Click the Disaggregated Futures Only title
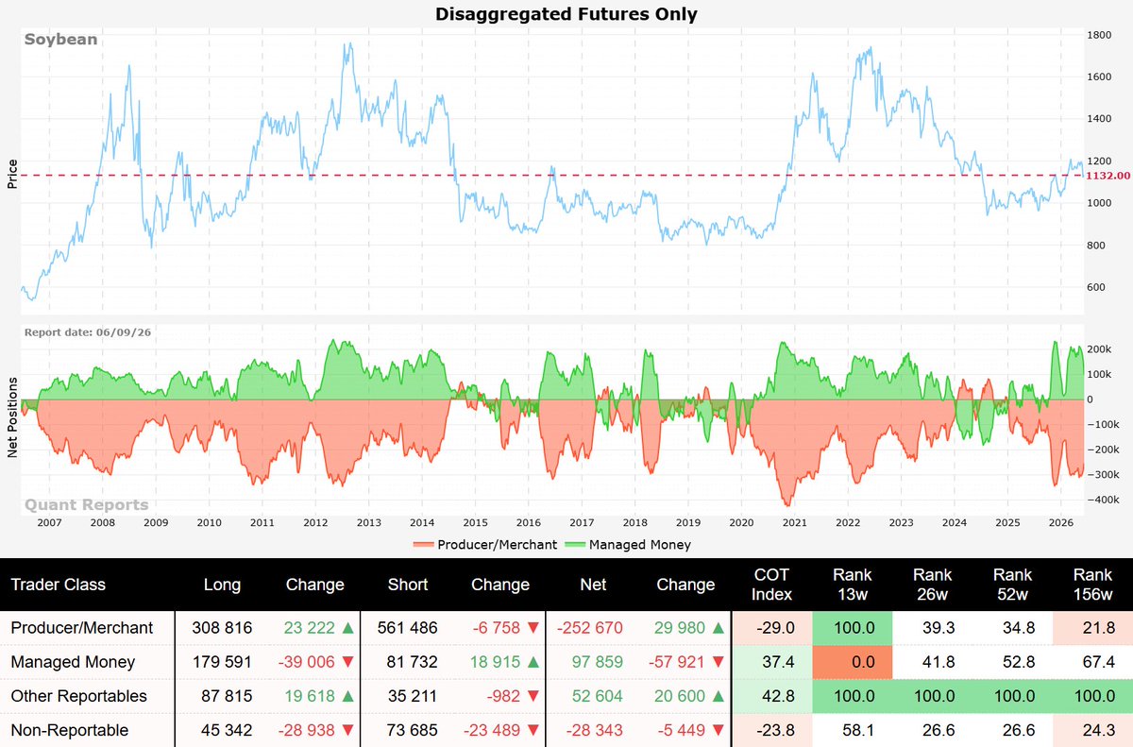The image size is (1133, 747). (566, 13)
